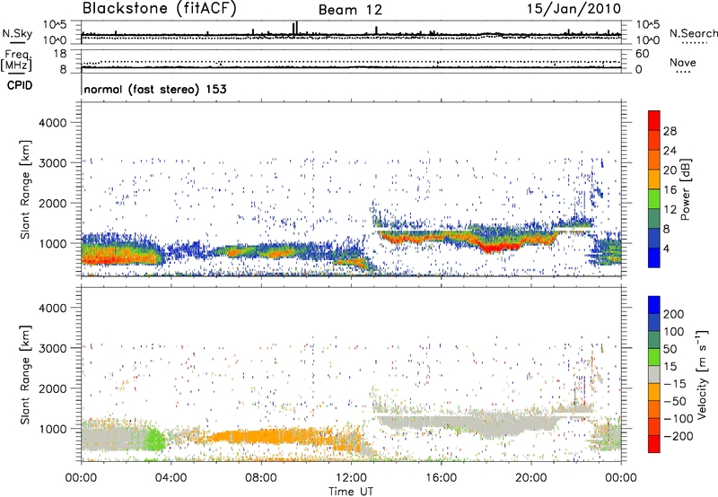Viewport: 718px width, 497px height.
Task: Click the 18 tick on frequency axis
Action: pos(60,54)
